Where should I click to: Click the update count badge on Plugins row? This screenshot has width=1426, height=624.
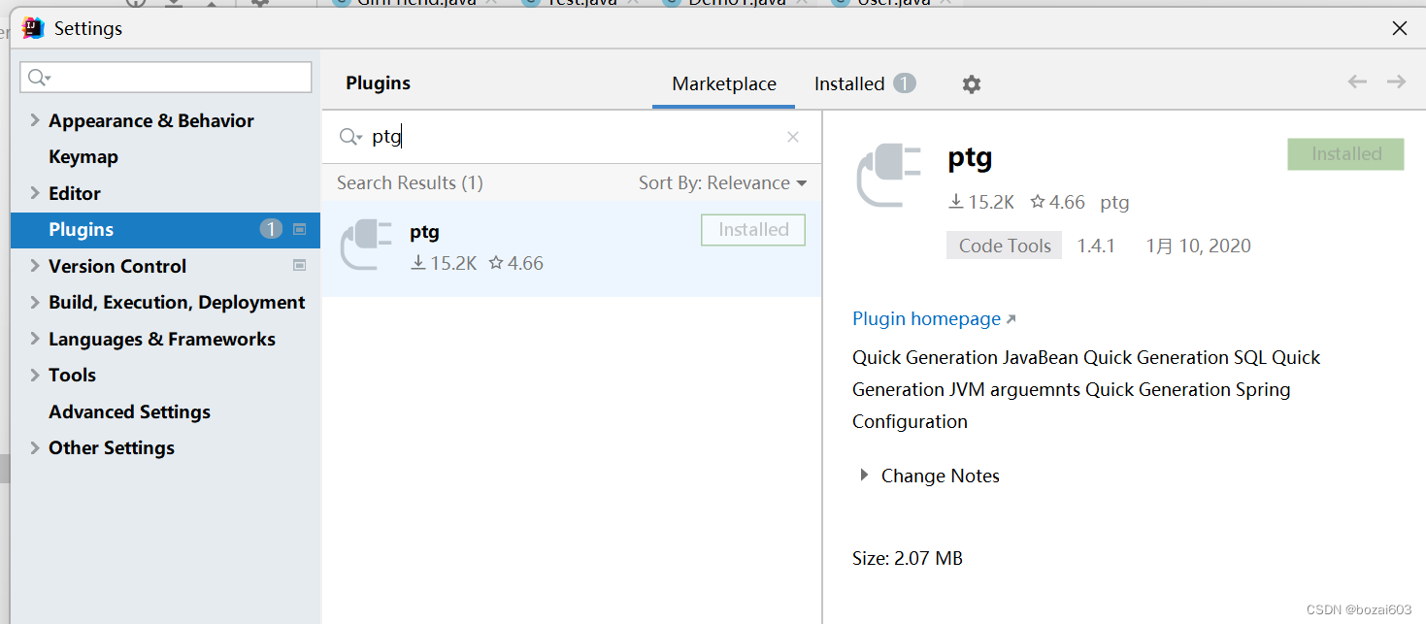271,229
